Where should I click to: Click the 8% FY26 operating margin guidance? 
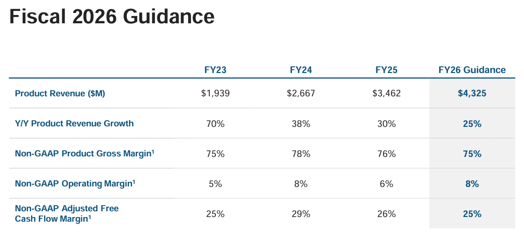pos(472,184)
